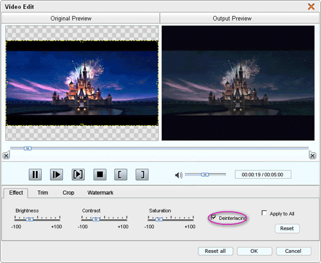The image size is (321, 263).
Task: Open the Crop tab
Action: [x=68, y=193]
